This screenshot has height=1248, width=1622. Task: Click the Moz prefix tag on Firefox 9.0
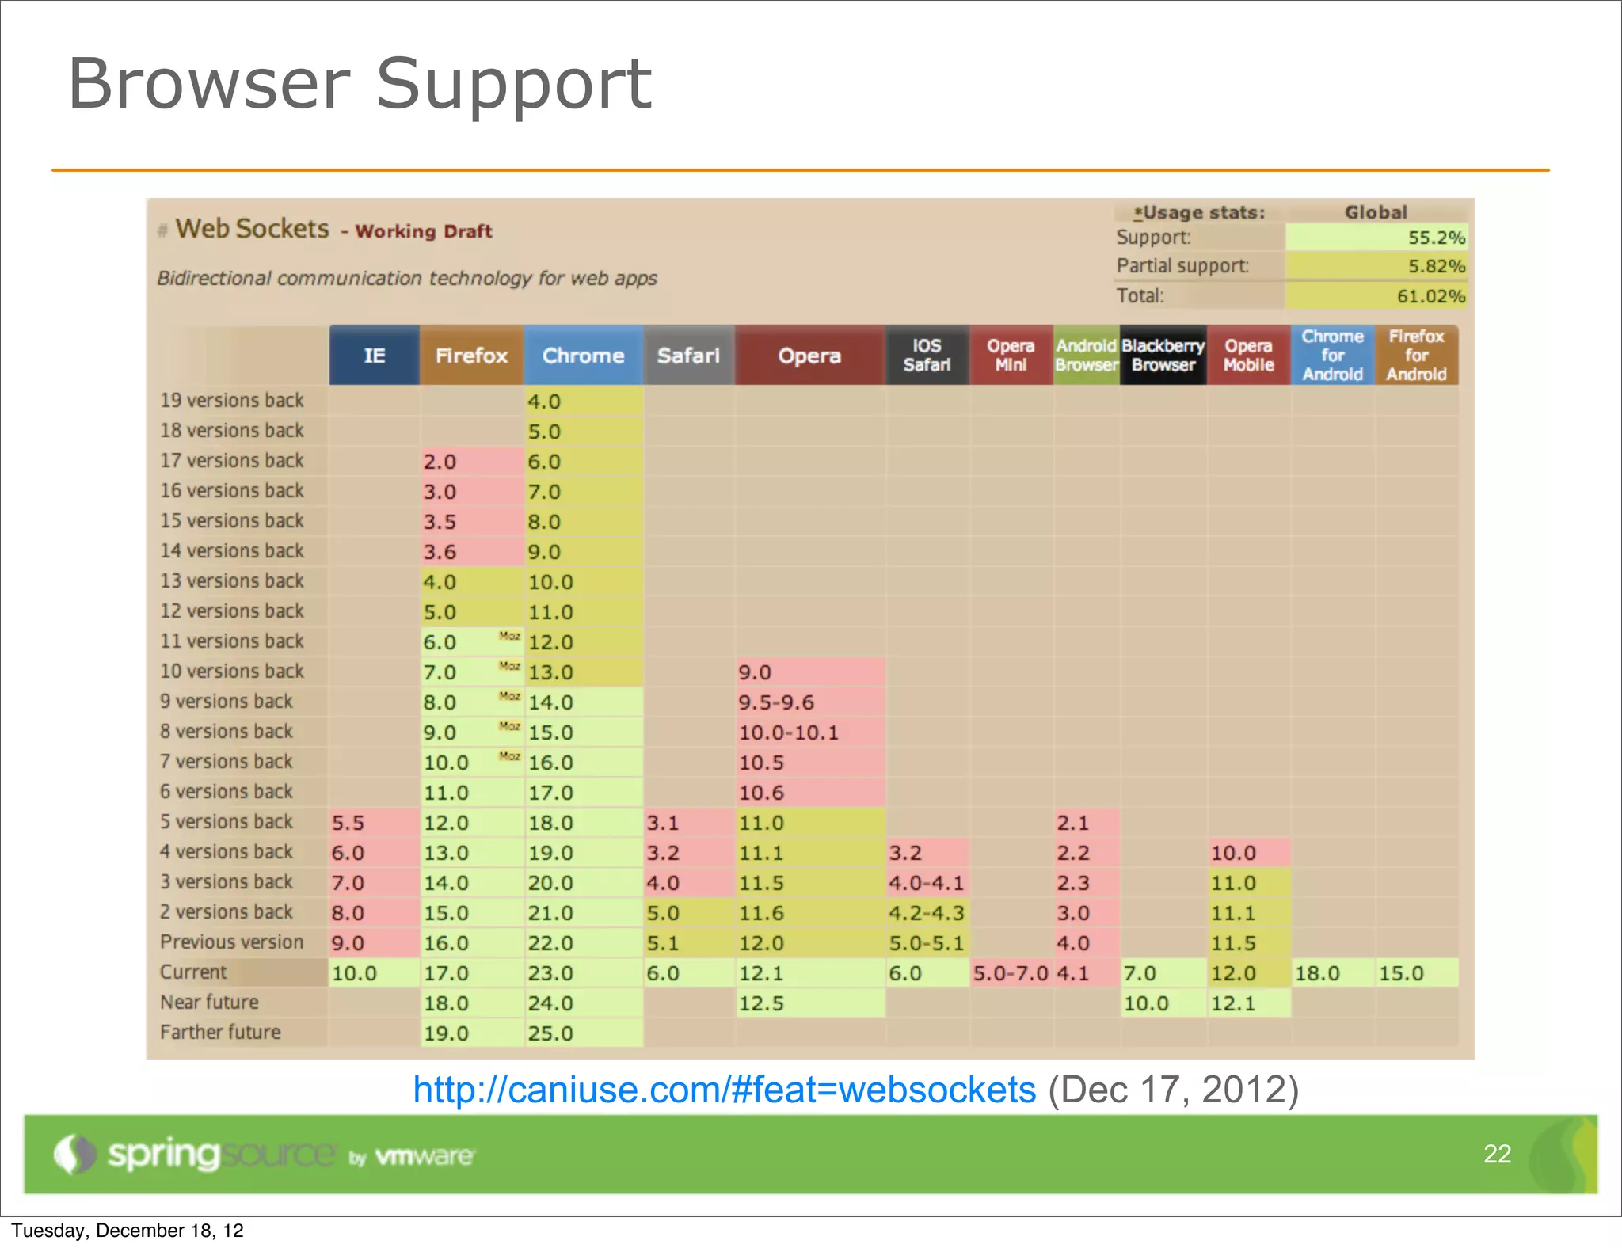coord(509,726)
